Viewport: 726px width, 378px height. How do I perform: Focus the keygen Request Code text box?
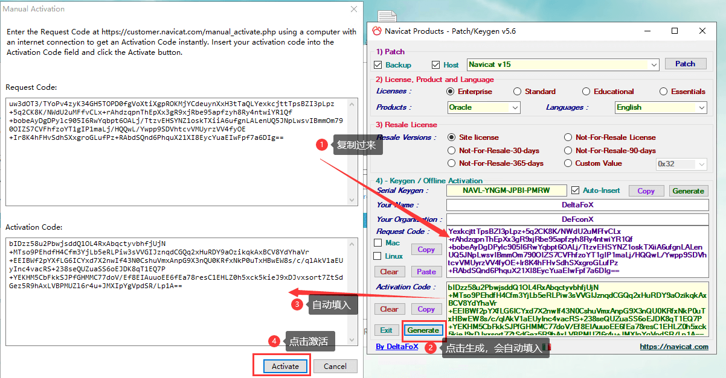point(577,251)
